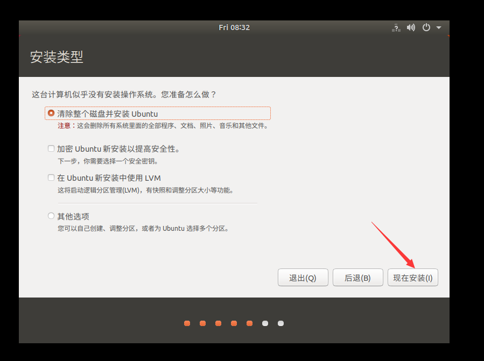The image size is (484, 361).
Task: Click the clock showing Fri 08:32
Action: tap(234, 27)
